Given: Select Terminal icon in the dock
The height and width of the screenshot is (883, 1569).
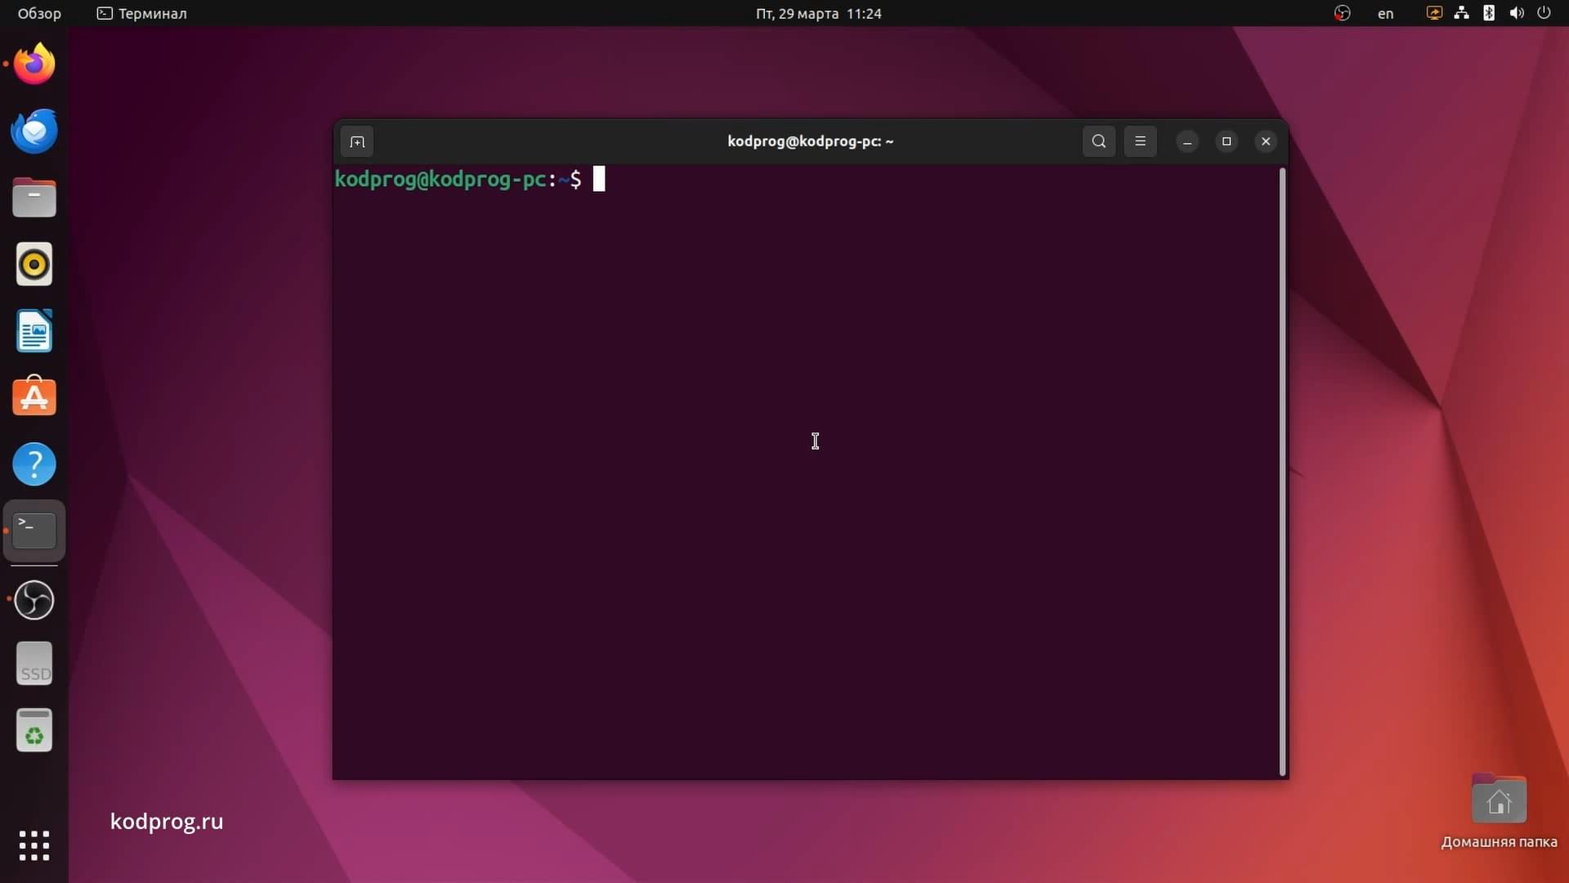Looking at the screenshot, I should click(34, 531).
